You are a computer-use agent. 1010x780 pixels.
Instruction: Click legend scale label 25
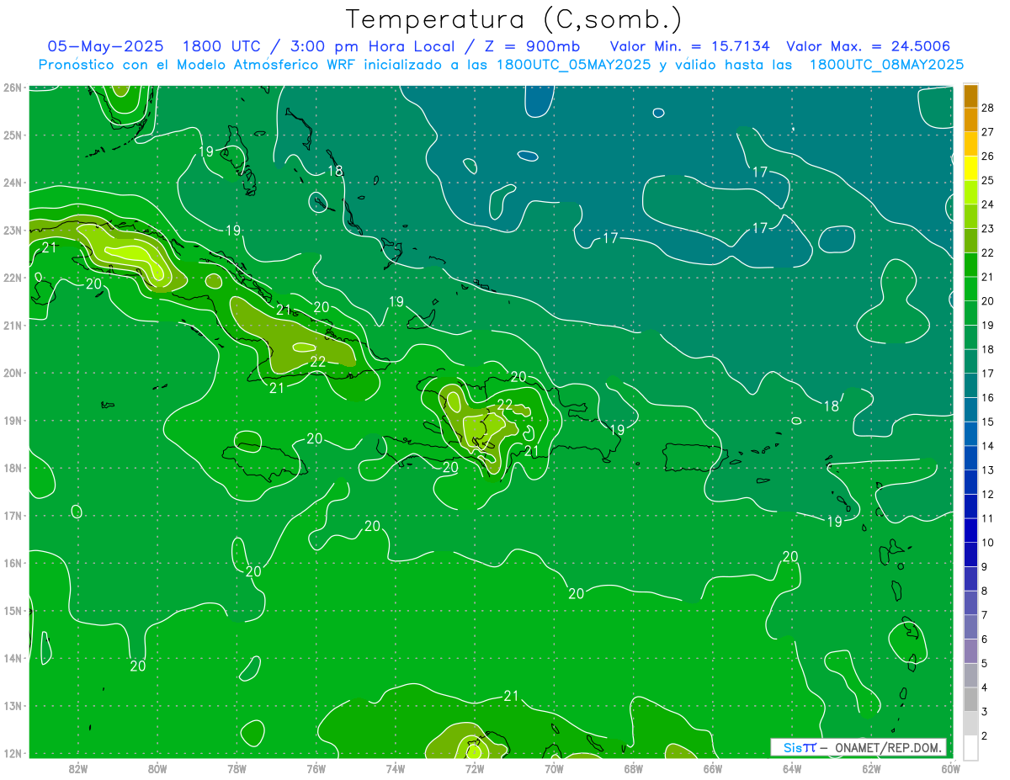pos(987,180)
